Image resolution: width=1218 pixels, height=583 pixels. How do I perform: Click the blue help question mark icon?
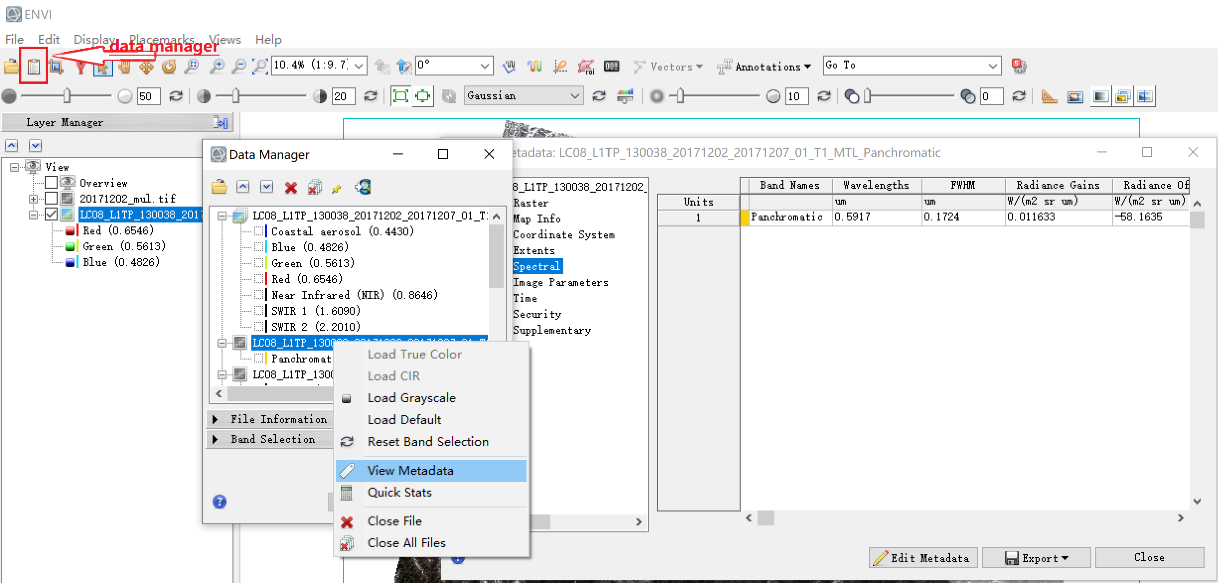(219, 502)
